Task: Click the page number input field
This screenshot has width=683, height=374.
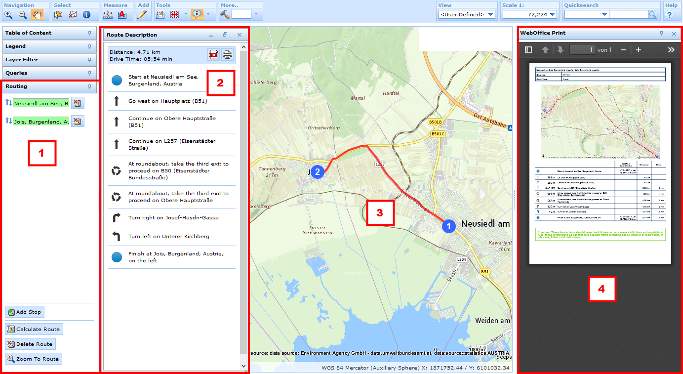Action: (x=582, y=49)
